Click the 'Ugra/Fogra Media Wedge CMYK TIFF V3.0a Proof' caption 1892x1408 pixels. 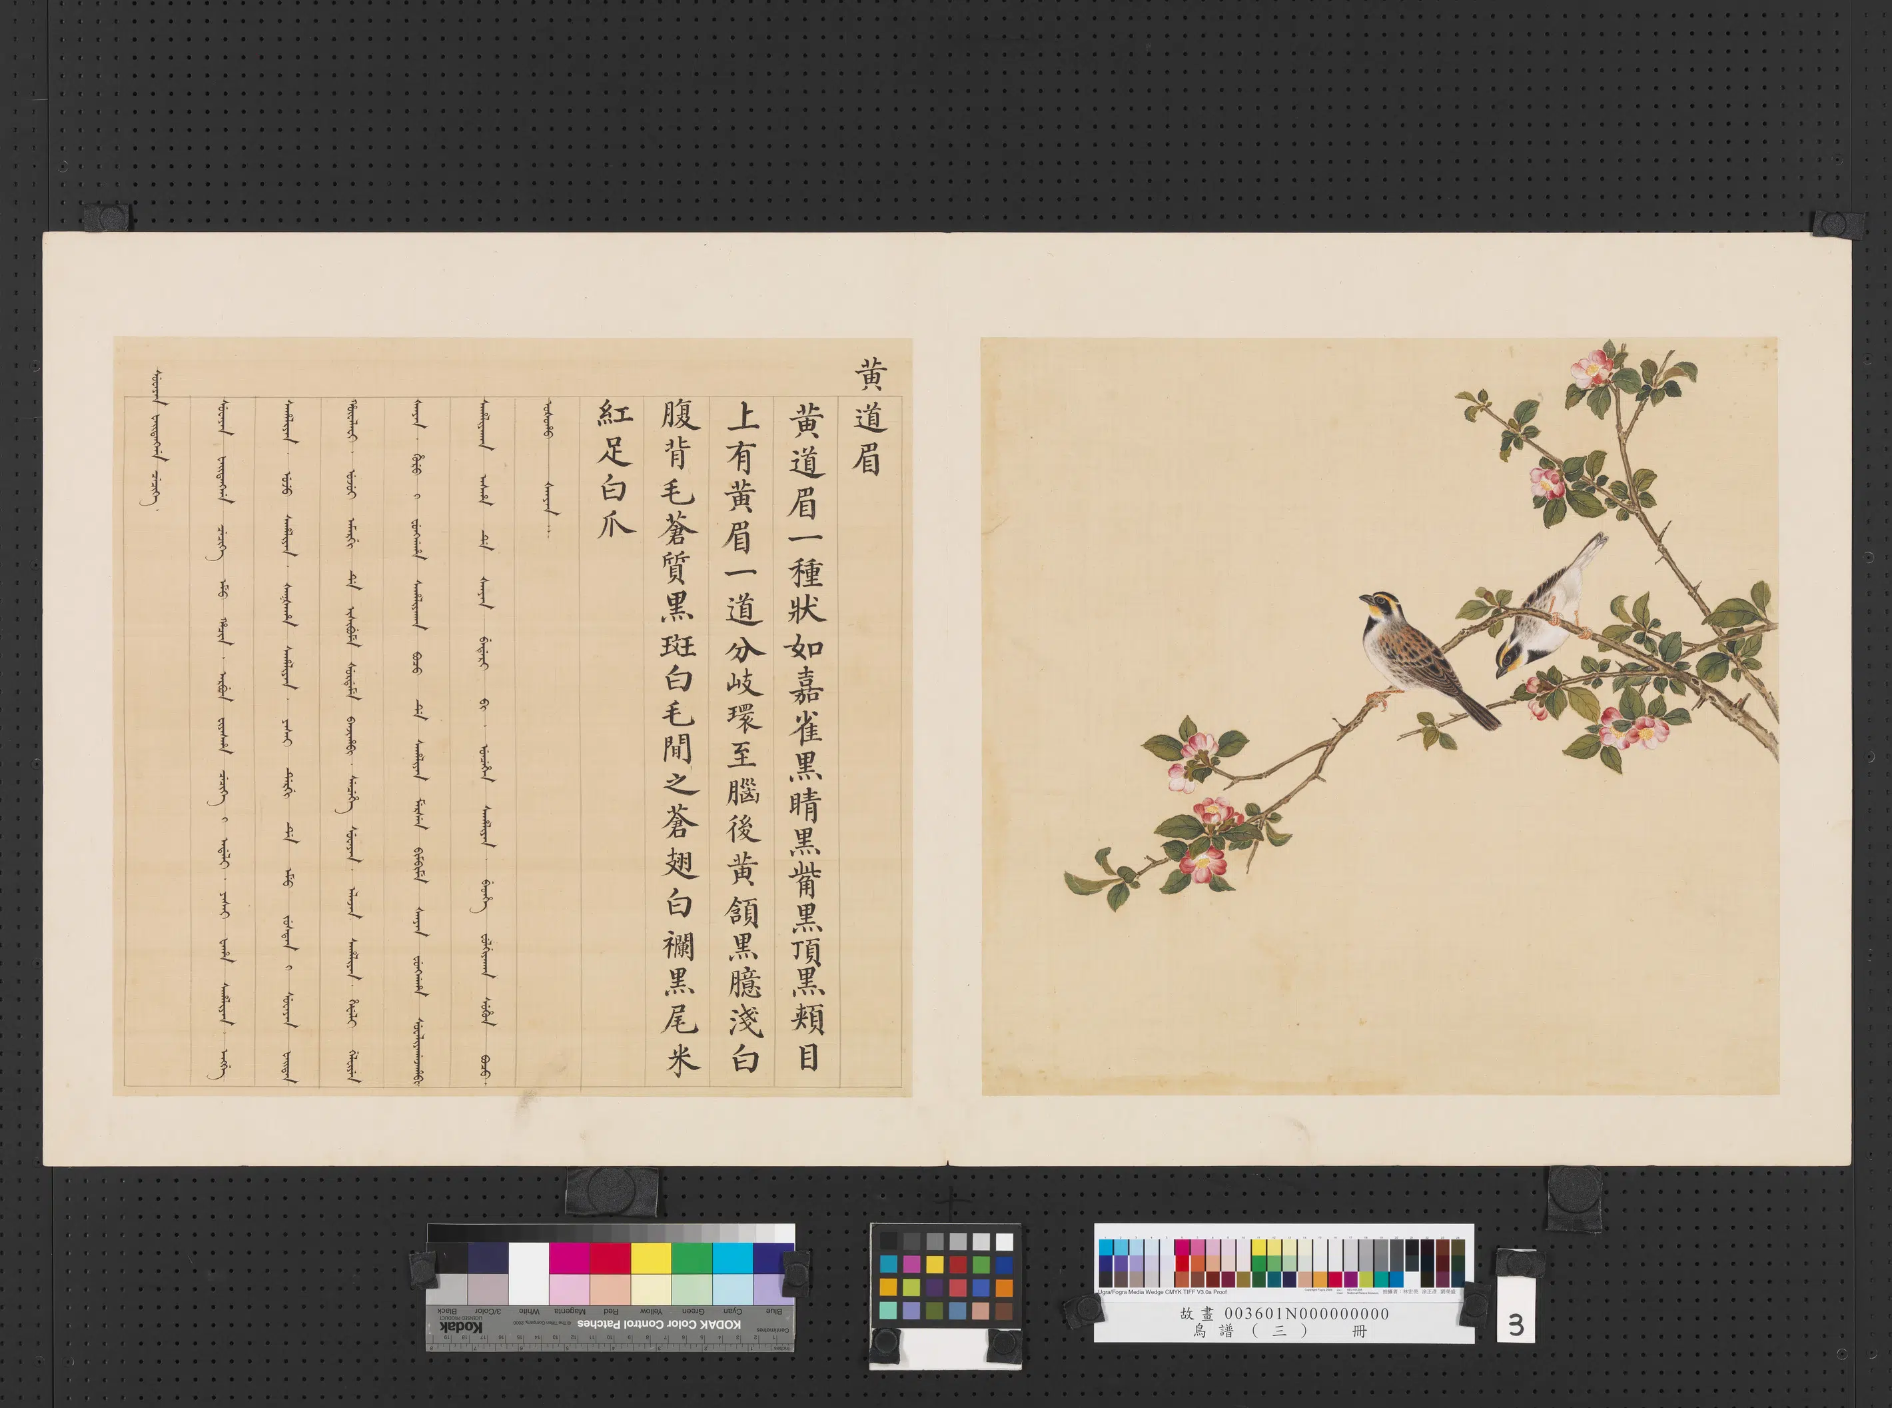pos(1163,1292)
